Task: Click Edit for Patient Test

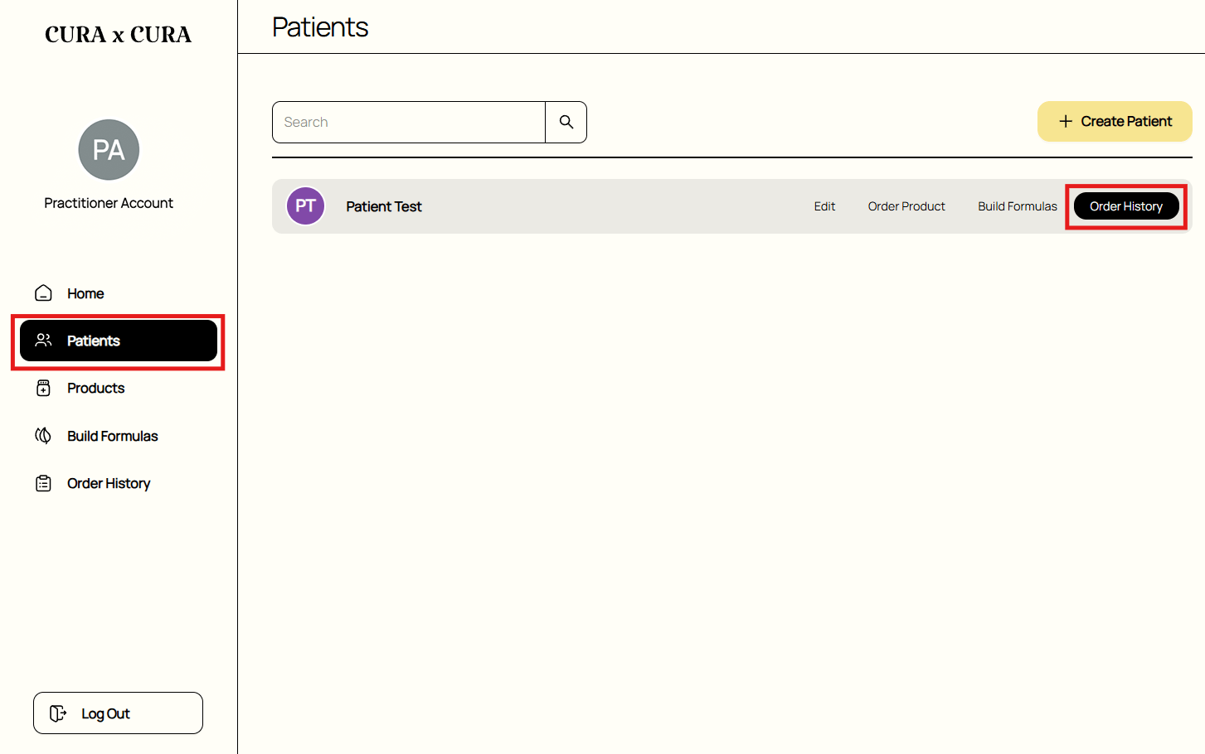Action: (824, 206)
